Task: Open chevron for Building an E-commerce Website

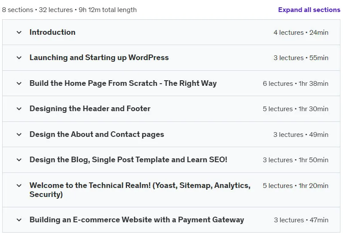Action: [19, 220]
